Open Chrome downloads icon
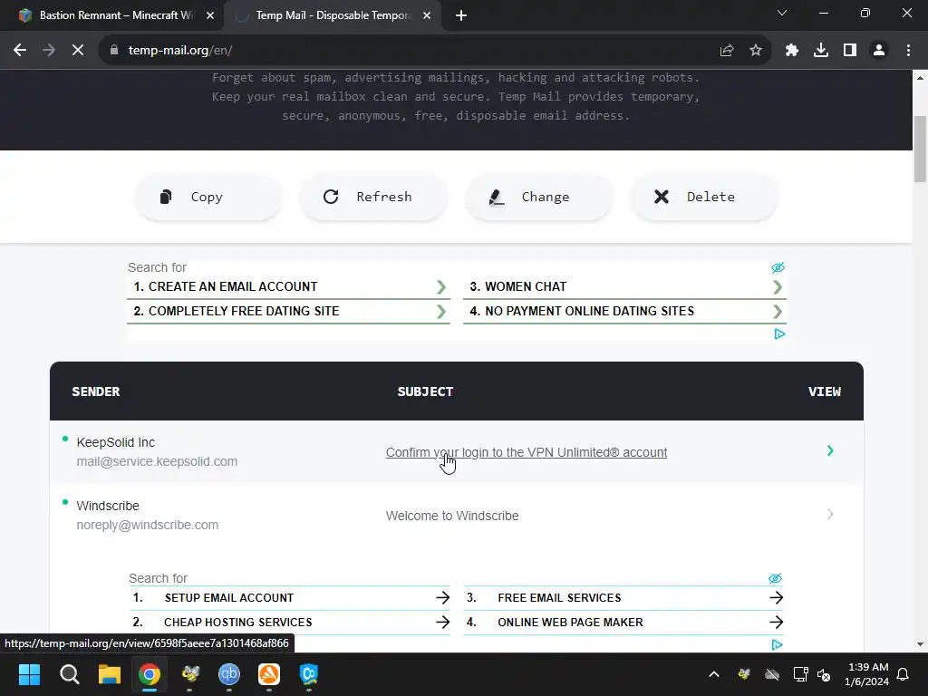Screen dimensions: 928x696 pos(821,51)
